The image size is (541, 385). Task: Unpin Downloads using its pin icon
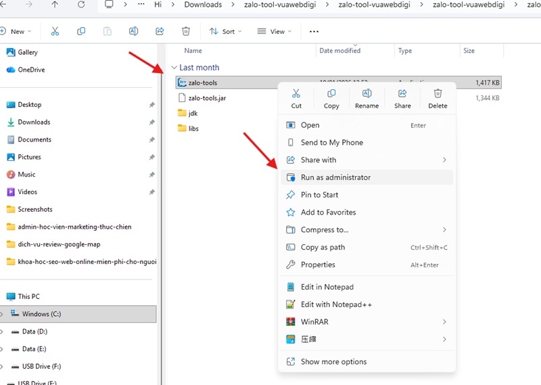151,122
